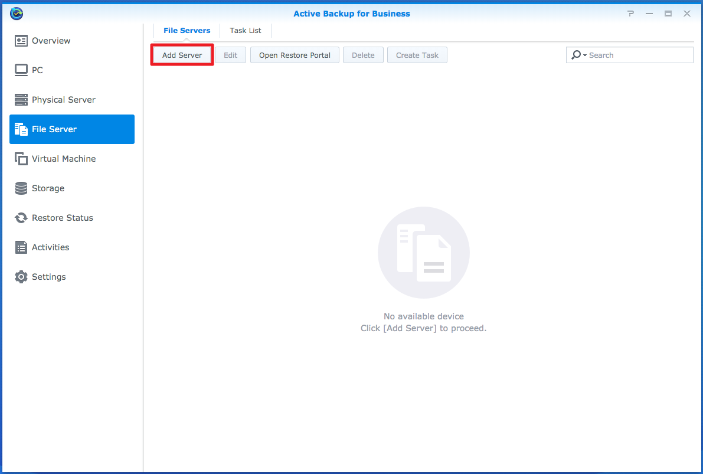Click the Overview sidebar icon
Viewport: 703px width, 474px height.
(x=21, y=41)
